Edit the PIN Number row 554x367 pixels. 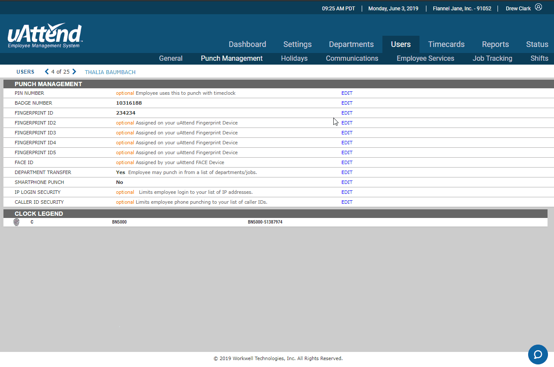(x=347, y=93)
